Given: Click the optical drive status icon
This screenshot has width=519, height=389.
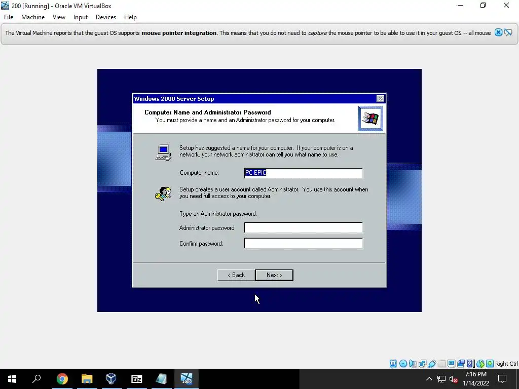Looking at the screenshot, I should pos(403,364).
